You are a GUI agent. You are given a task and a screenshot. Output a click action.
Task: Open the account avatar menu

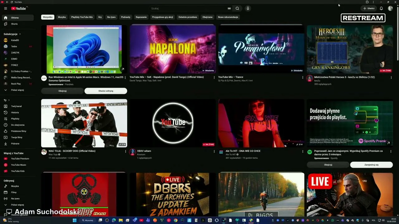[390, 8]
